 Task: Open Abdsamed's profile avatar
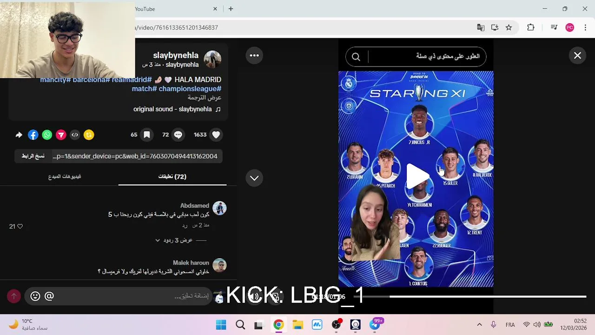[219, 208]
